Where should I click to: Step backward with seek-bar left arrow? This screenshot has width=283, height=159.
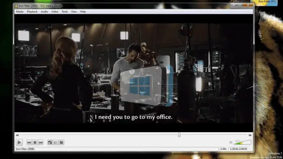click(x=17, y=135)
